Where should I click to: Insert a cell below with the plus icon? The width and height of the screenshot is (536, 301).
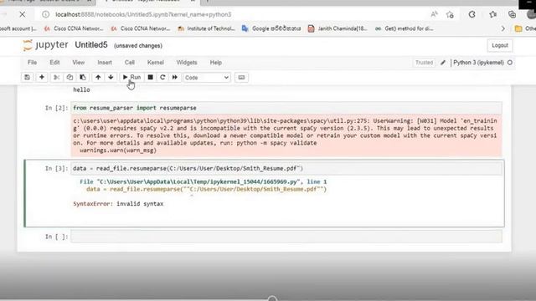click(42, 78)
